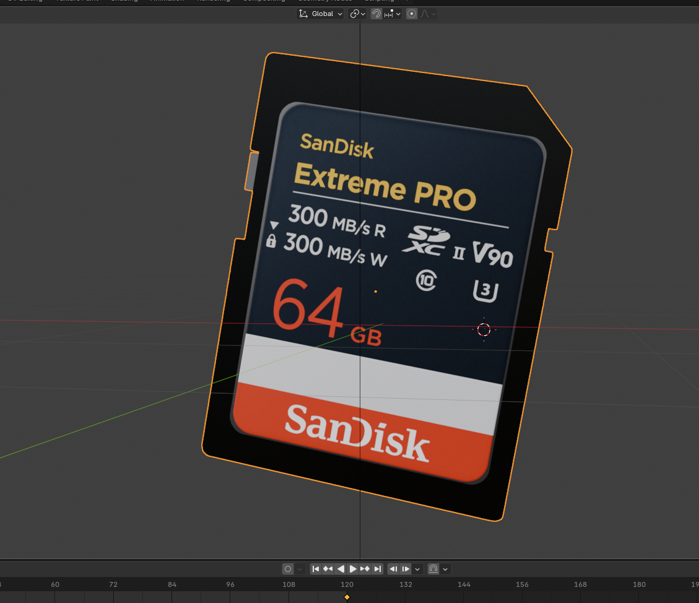Open the snapping options dropdown

point(393,14)
